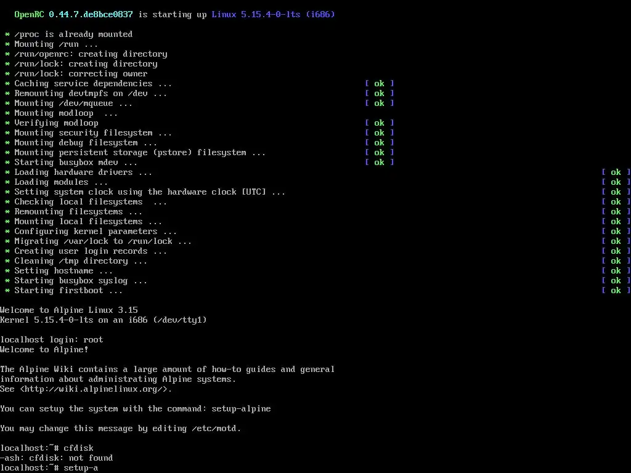The image size is (631, 473).
Task: Click 'Starting busybox syslog' line
Action: (81, 281)
